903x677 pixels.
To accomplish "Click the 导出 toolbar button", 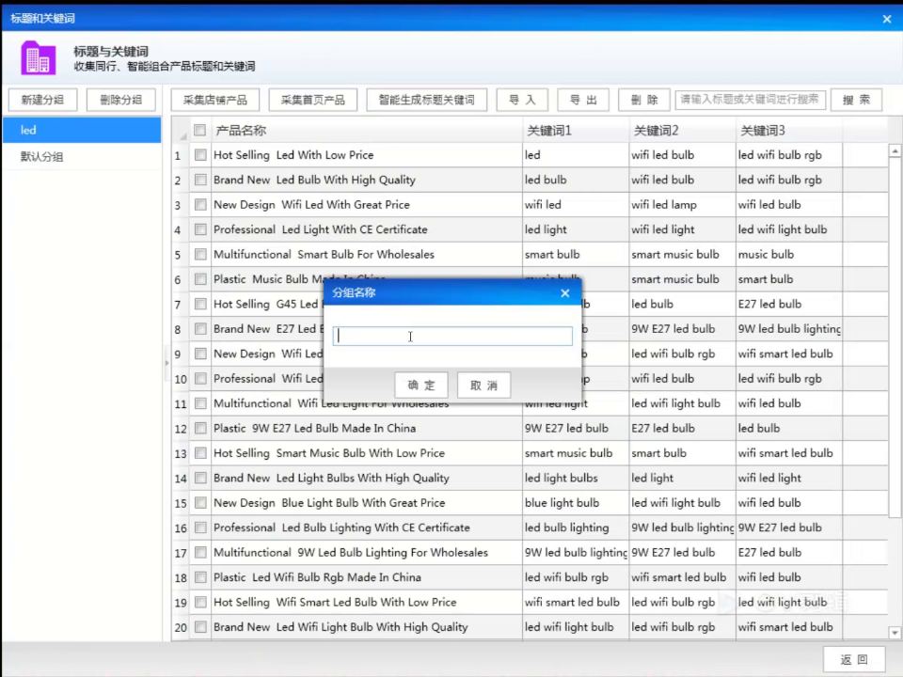I will click(x=583, y=100).
